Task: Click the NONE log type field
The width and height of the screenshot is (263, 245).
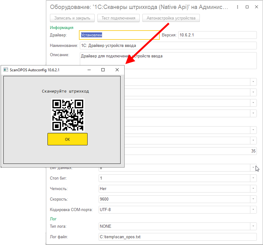Action: pyautogui.click(x=175, y=226)
